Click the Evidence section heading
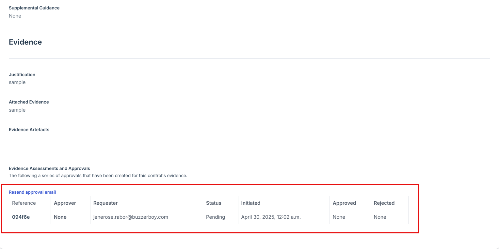Image resolution: width=499 pixels, height=249 pixels. tap(25, 42)
